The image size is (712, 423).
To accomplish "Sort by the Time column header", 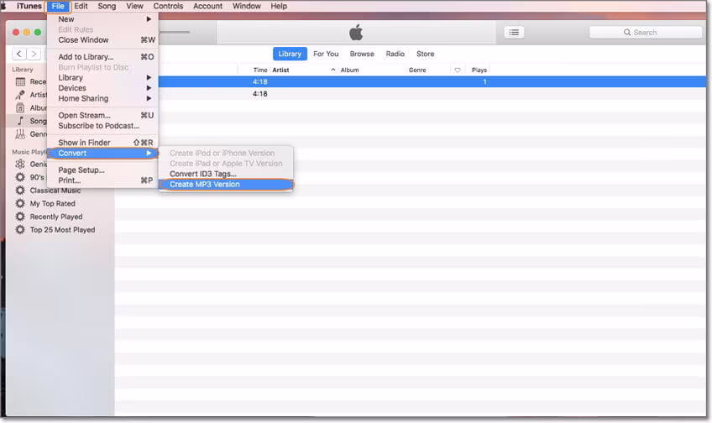I will [260, 70].
